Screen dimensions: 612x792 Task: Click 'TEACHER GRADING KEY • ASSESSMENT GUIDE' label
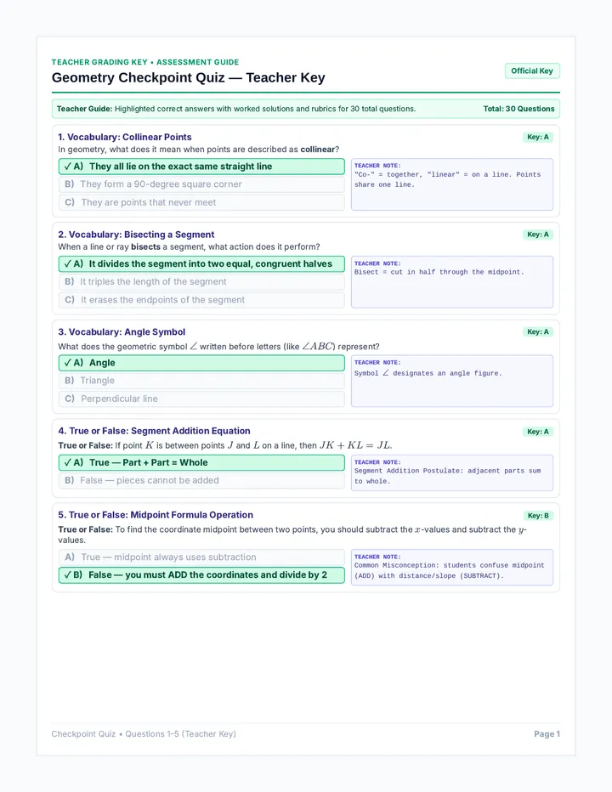click(145, 62)
